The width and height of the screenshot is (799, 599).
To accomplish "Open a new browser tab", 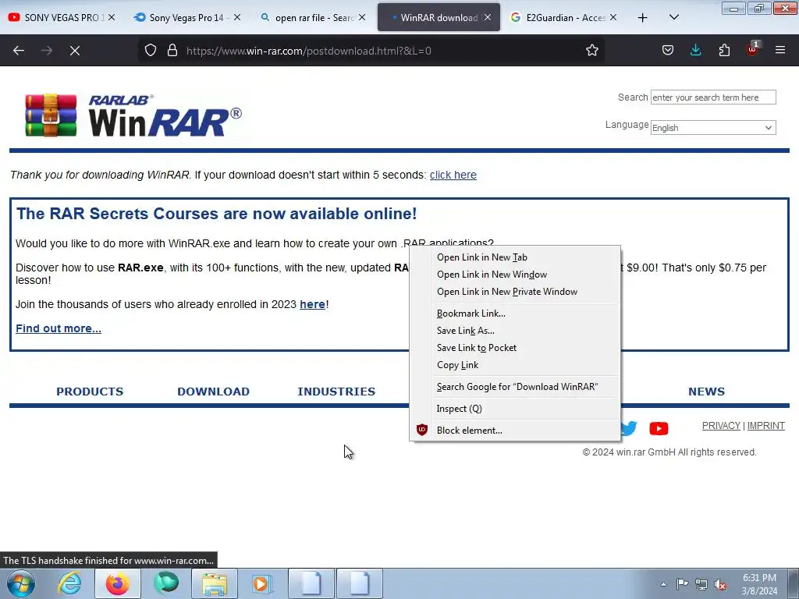I will [x=643, y=18].
